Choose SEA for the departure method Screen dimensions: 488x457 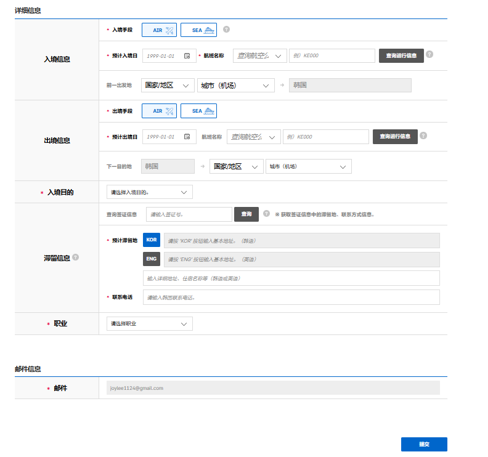[198, 111]
